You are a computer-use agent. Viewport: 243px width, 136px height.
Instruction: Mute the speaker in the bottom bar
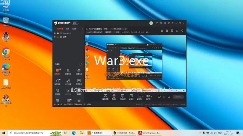click(x=148, y=97)
